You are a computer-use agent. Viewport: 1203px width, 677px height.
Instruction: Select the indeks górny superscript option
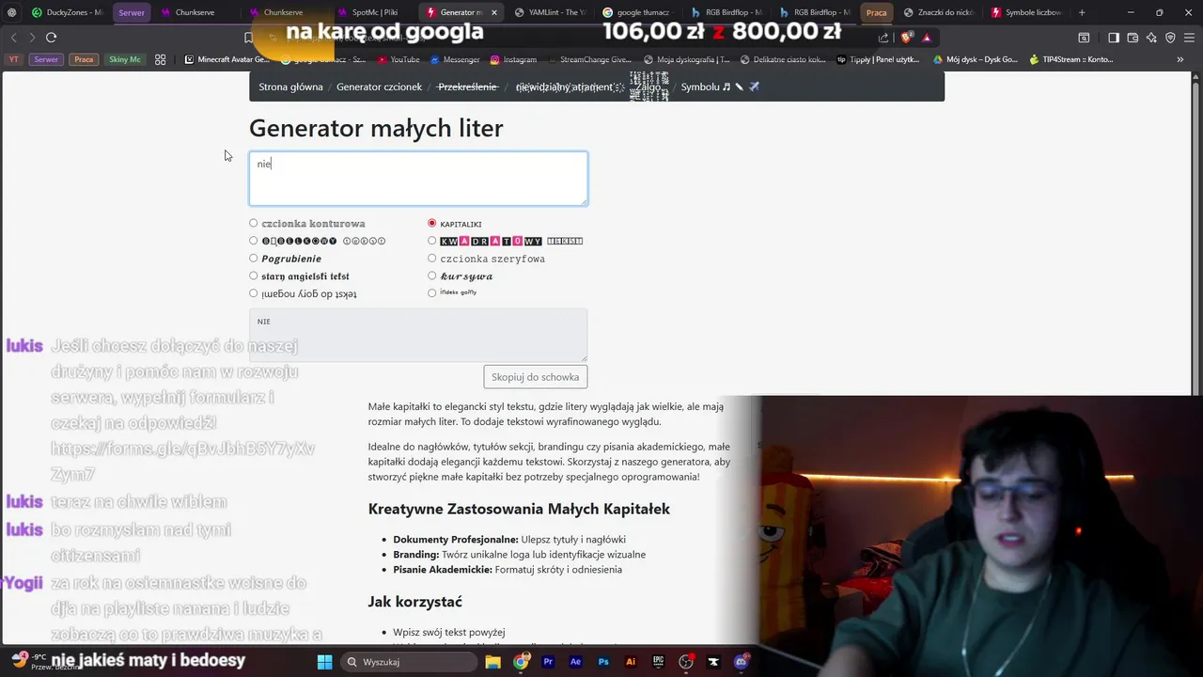point(431,292)
